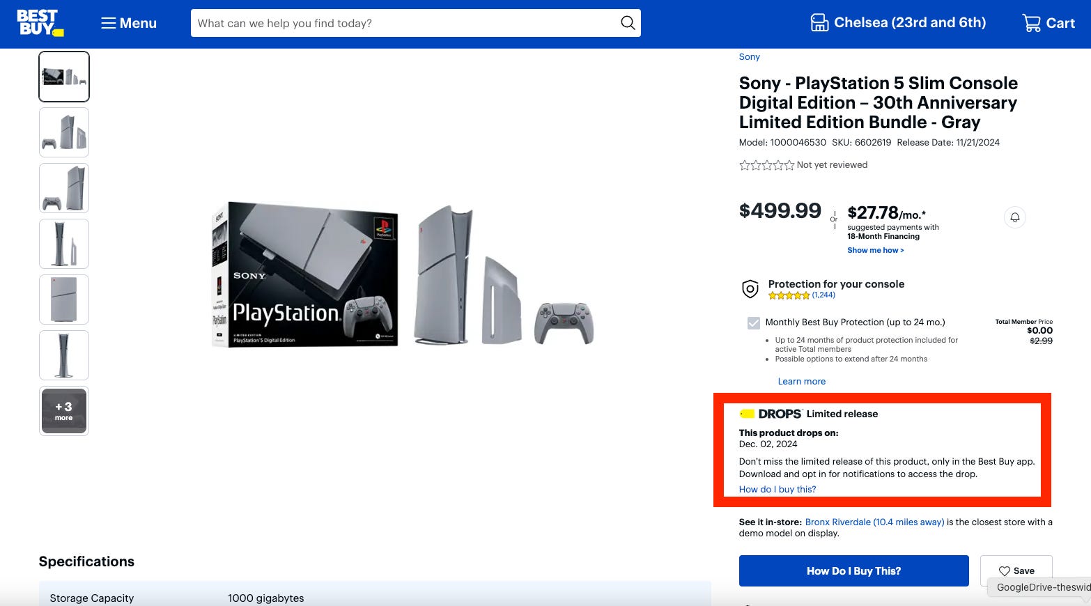This screenshot has width=1091, height=606.
Task: Click the Show me how financing link
Action: [x=874, y=250]
